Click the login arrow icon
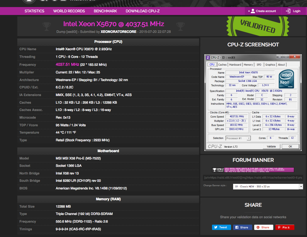This screenshot has height=237, width=307. pyautogui.click(x=288, y=11)
